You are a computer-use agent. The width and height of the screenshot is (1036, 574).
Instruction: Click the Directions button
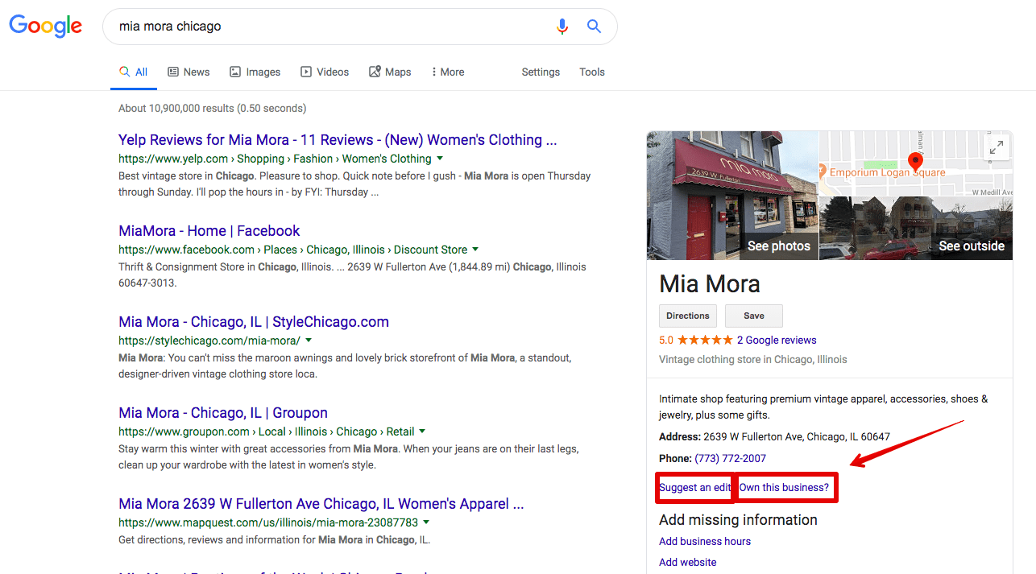[688, 316]
